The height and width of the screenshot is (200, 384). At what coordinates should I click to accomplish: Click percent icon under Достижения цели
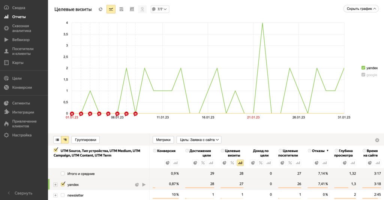click(203, 163)
